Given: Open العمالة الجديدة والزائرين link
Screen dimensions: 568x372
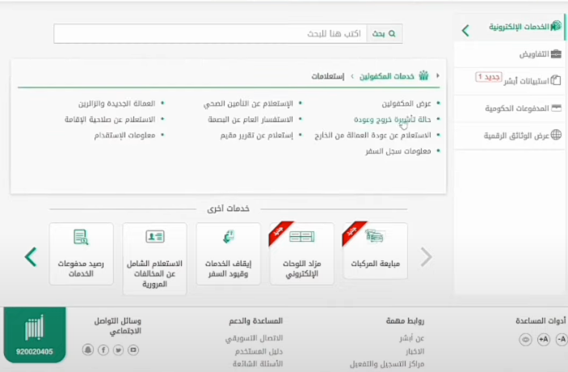Looking at the screenshot, I should pyautogui.click(x=116, y=104).
